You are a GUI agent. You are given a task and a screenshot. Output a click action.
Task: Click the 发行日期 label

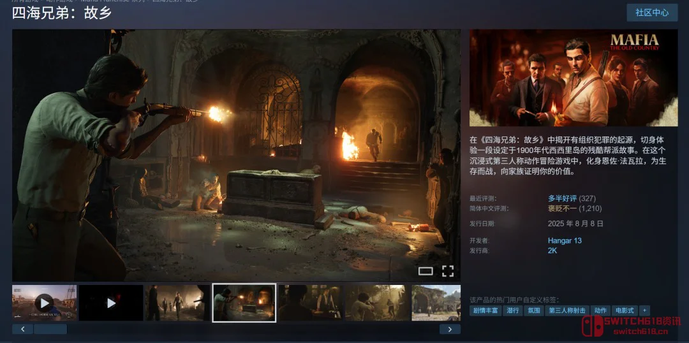click(x=482, y=224)
